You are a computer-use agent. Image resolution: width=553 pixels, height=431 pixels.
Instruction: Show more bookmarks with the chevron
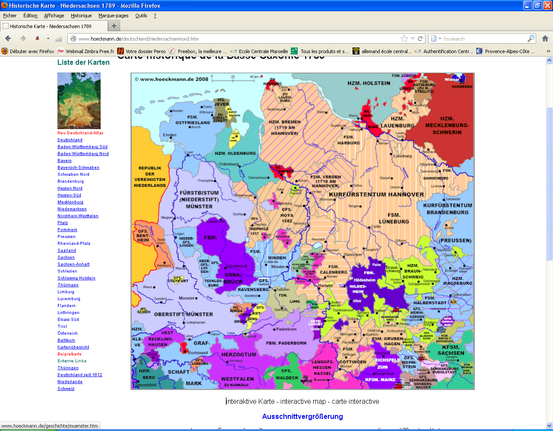[548, 51]
